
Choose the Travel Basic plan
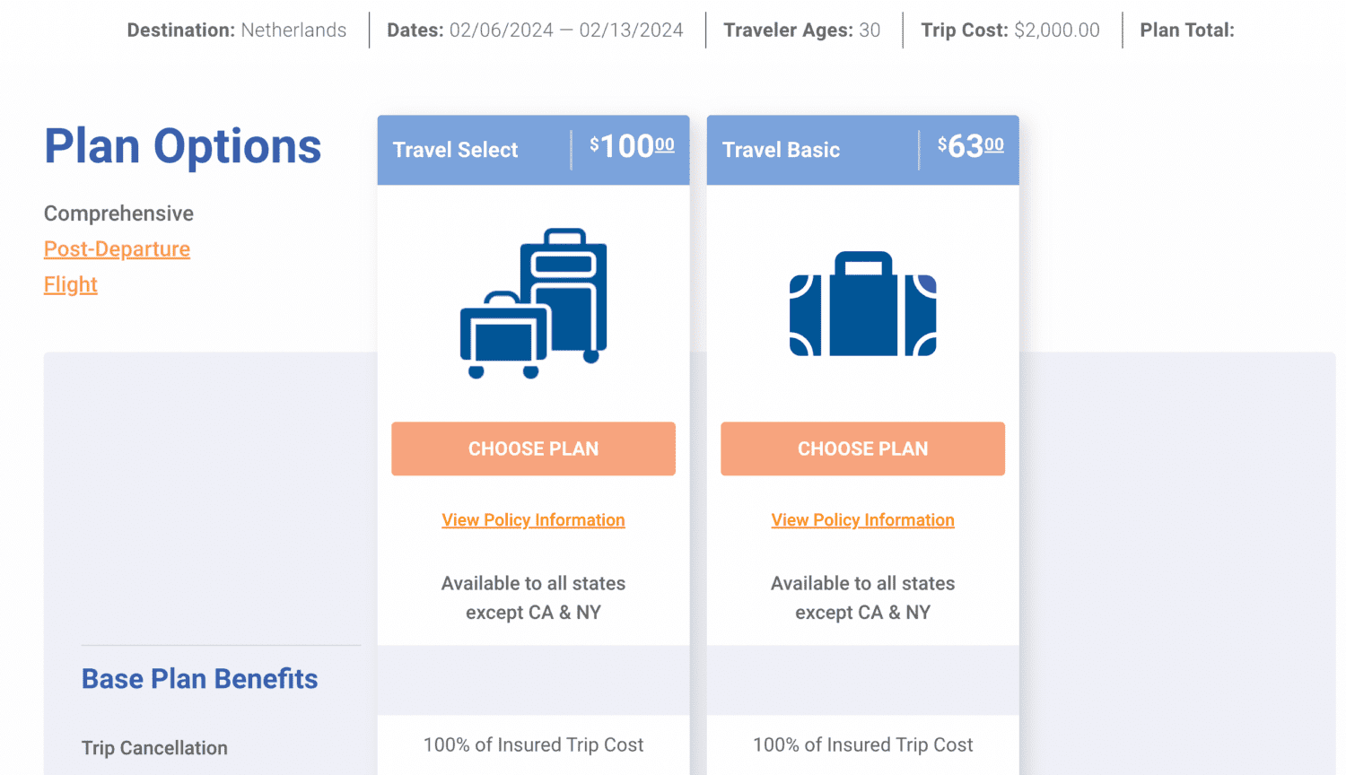coord(862,448)
